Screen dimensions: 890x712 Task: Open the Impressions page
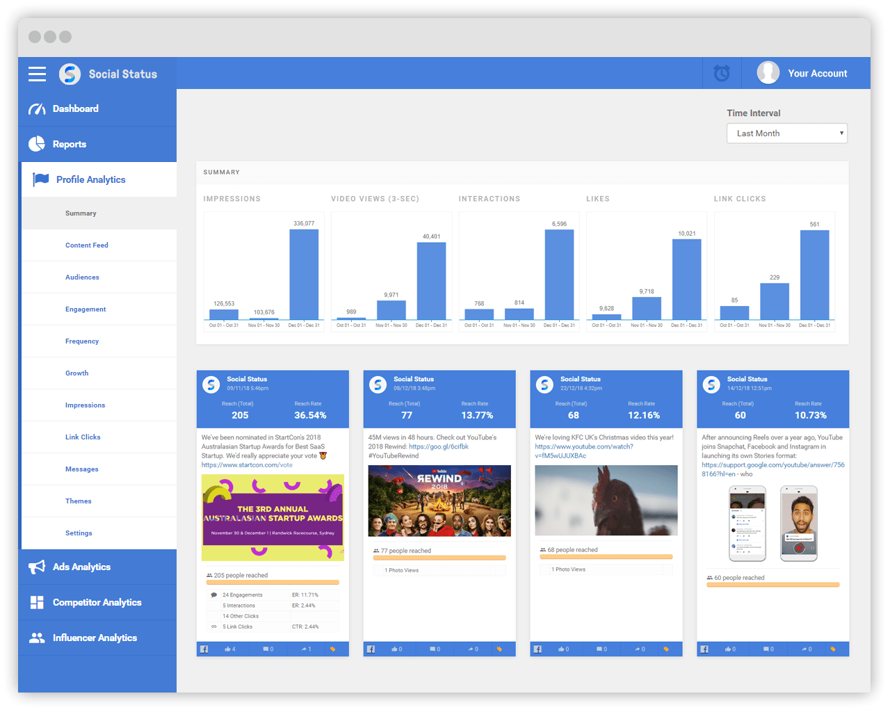click(99, 405)
